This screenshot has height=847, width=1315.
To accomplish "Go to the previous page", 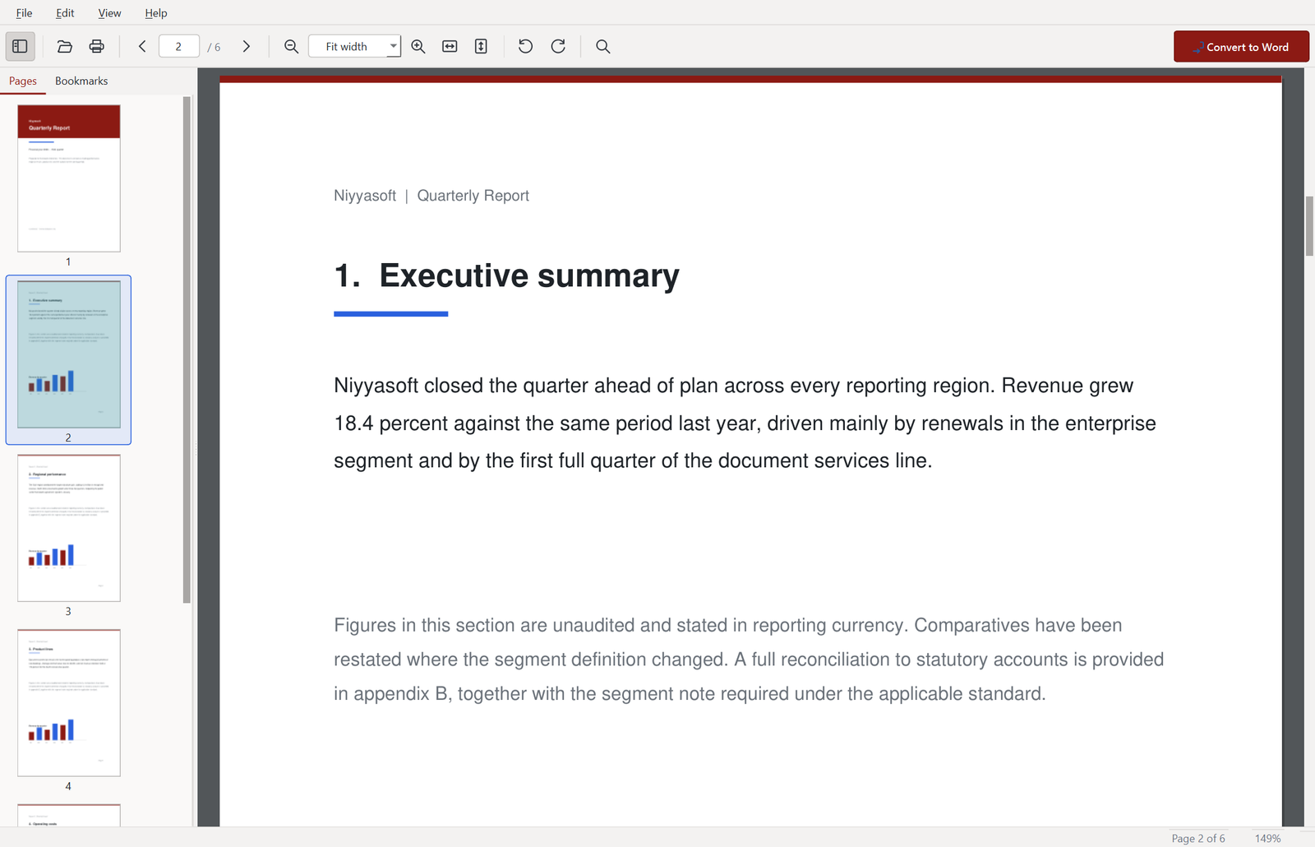I will click(142, 47).
